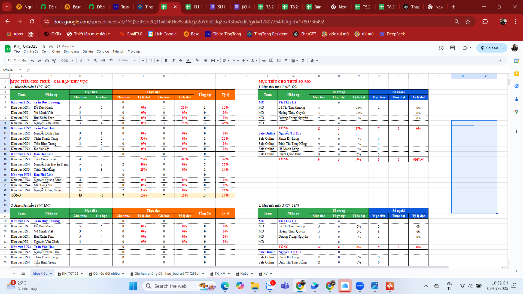Viewport: 523px width, 294px height.
Task: Open the Định dạng menu
Action: [71, 51]
